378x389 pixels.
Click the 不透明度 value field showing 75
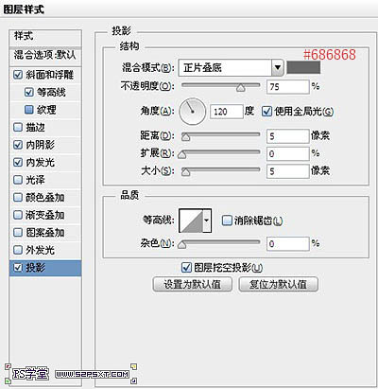pos(288,86)
